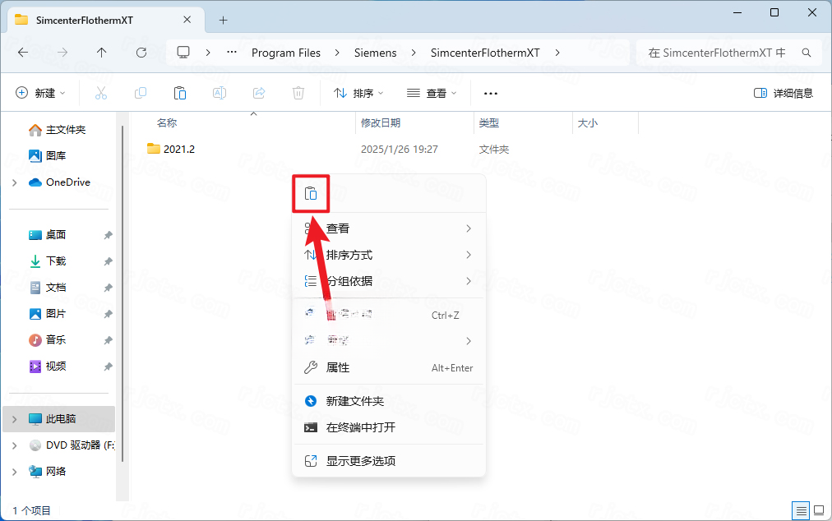The height and width of the screenshot is (521, 832).
Task: Click the Share icon in the toolbar
Action: point(259,94)
